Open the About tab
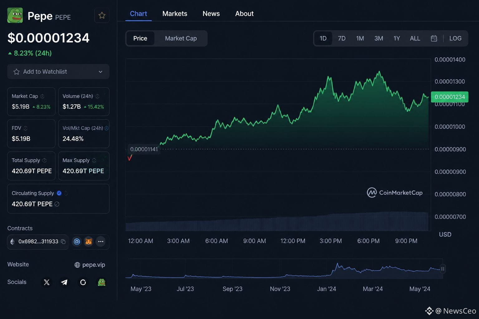 point(244,14)
